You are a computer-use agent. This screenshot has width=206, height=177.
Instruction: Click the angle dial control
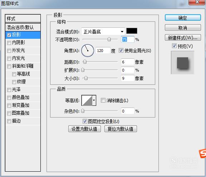point(88,51)
